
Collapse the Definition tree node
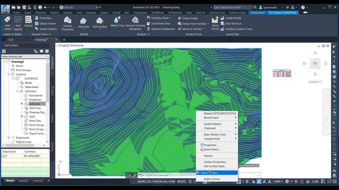[x=17, y=91]
